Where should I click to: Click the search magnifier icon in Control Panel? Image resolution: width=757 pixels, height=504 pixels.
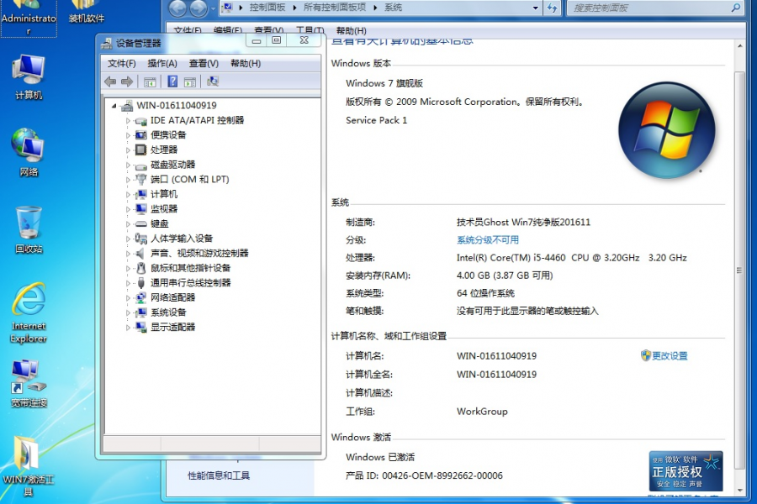pos(735,8)
